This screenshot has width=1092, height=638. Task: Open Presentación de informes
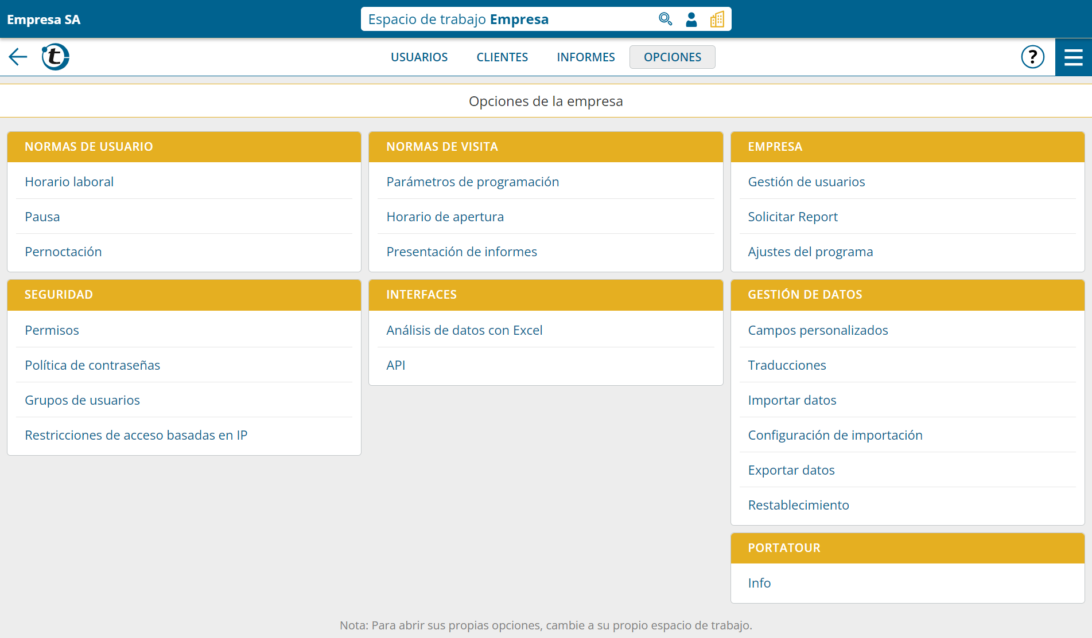(546, 252)
